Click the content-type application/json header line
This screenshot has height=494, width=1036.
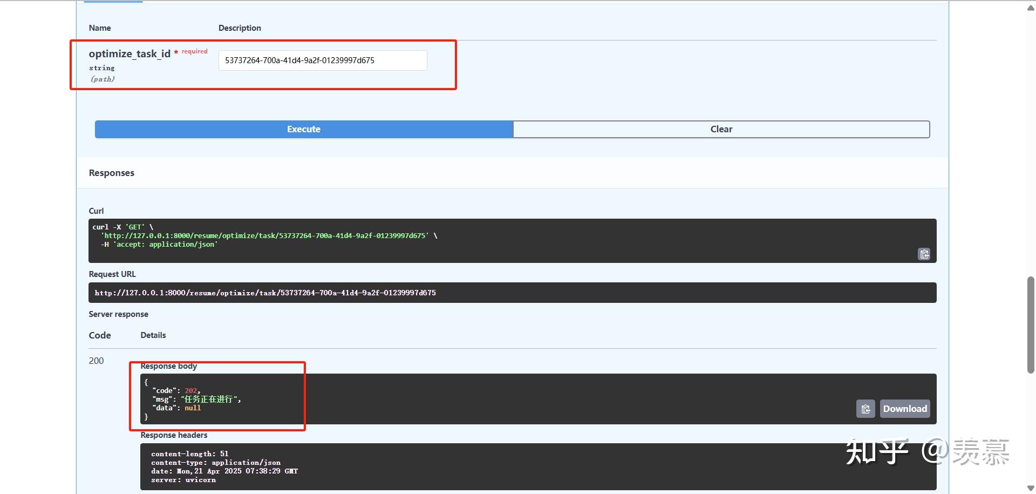coord(215,462)
